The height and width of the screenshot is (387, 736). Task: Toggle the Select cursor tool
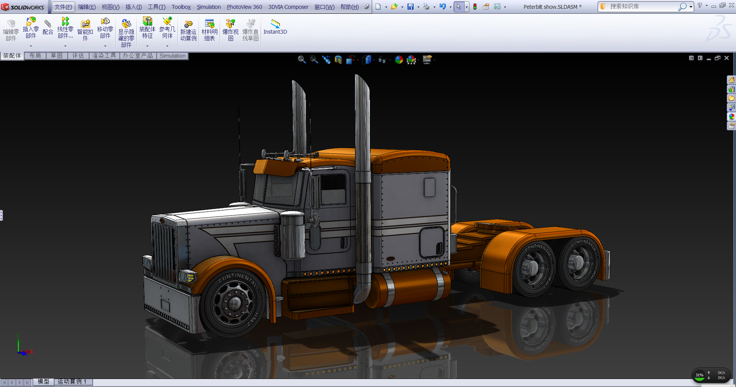(458, 7)
